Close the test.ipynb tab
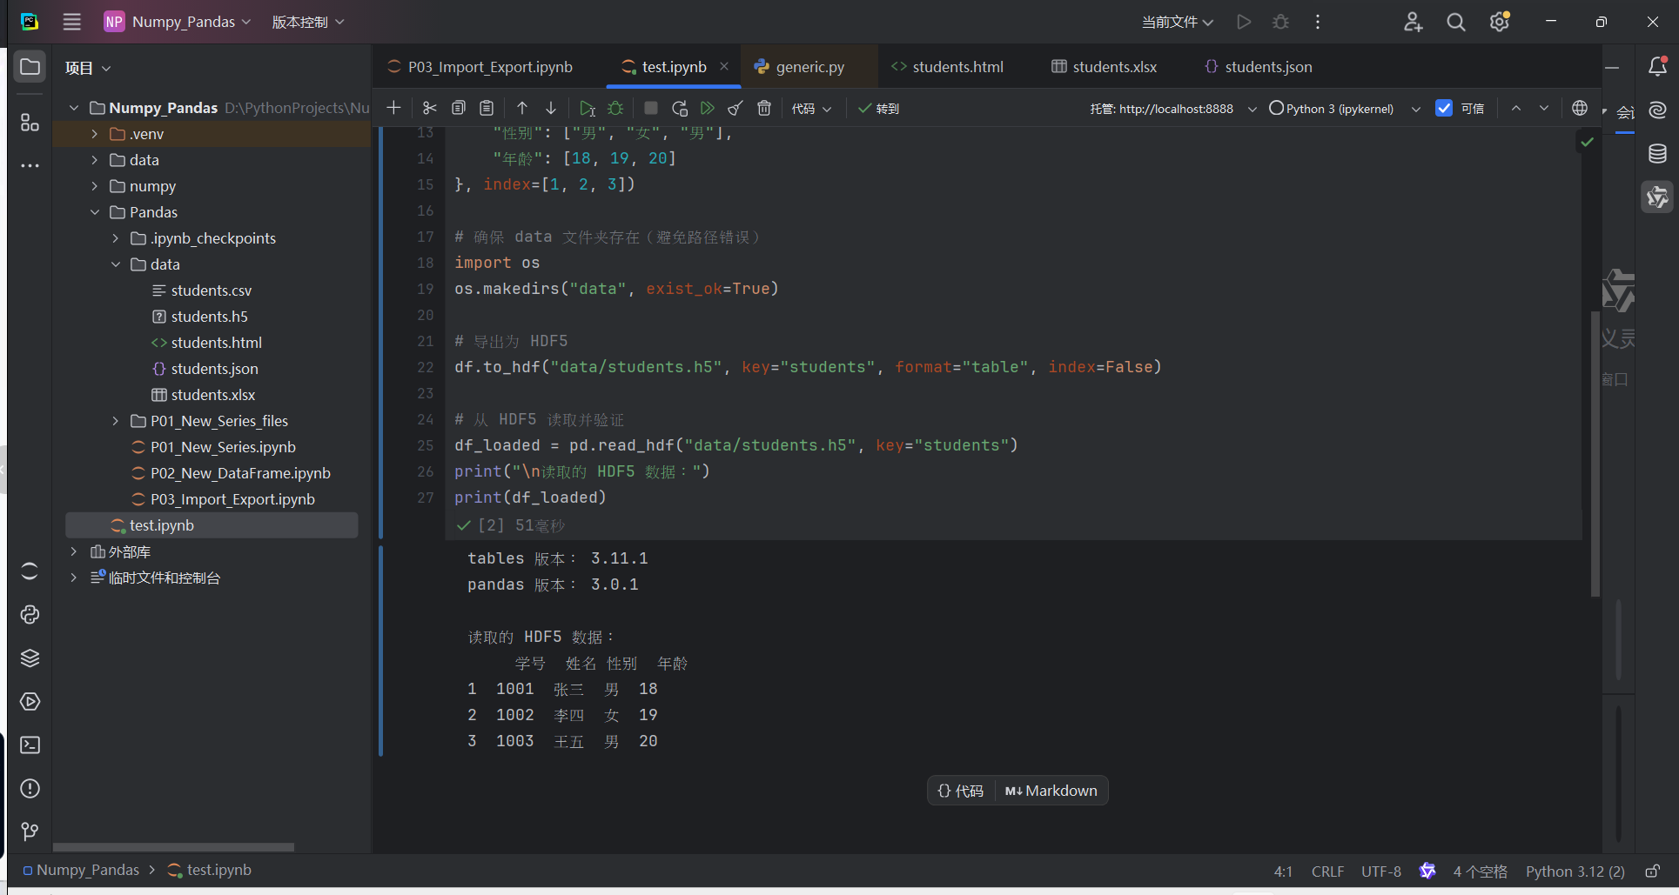 (723, 66)
